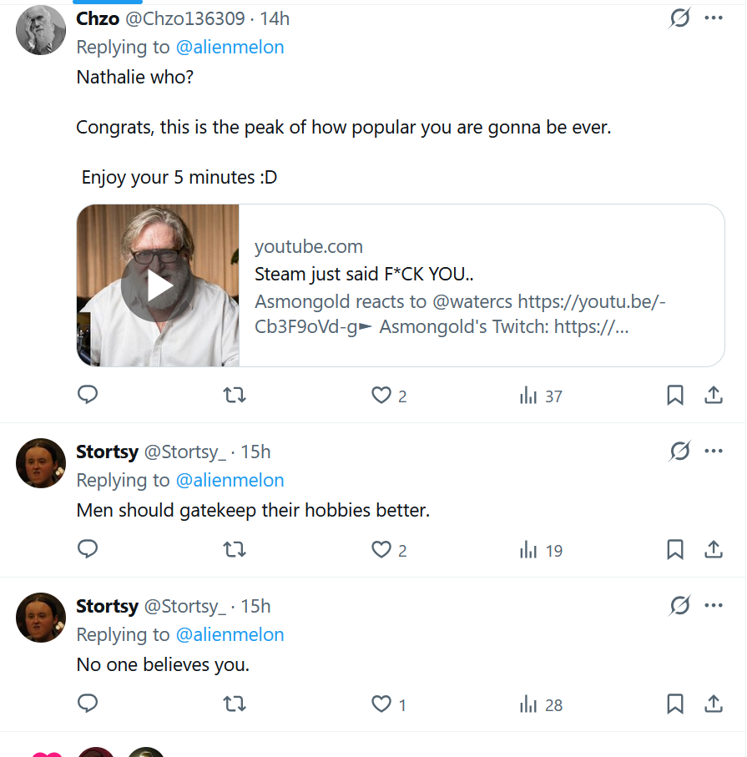Open more options menu on Chzo's tweet
The width and height of the screenshot is (747, 757).
[x=714, y=18]
